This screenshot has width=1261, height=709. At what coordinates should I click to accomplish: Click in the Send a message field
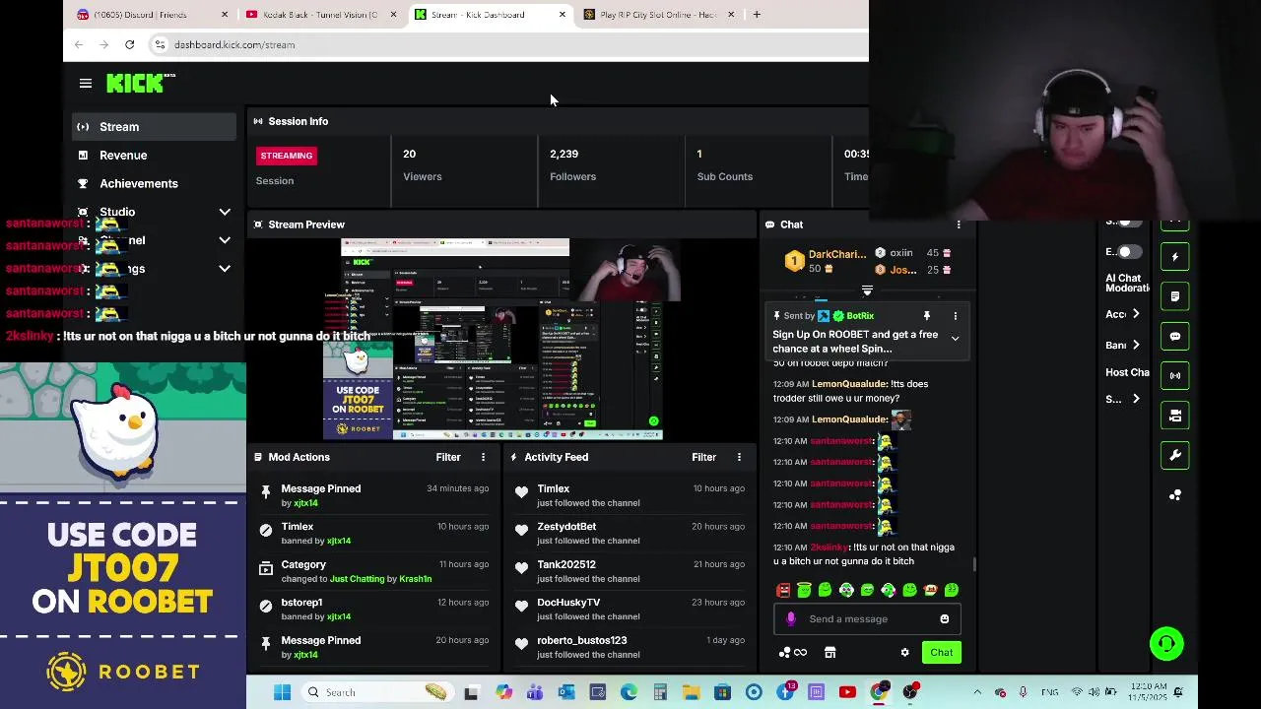867,619
